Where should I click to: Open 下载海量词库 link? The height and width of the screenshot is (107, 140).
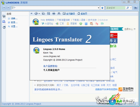63,20
